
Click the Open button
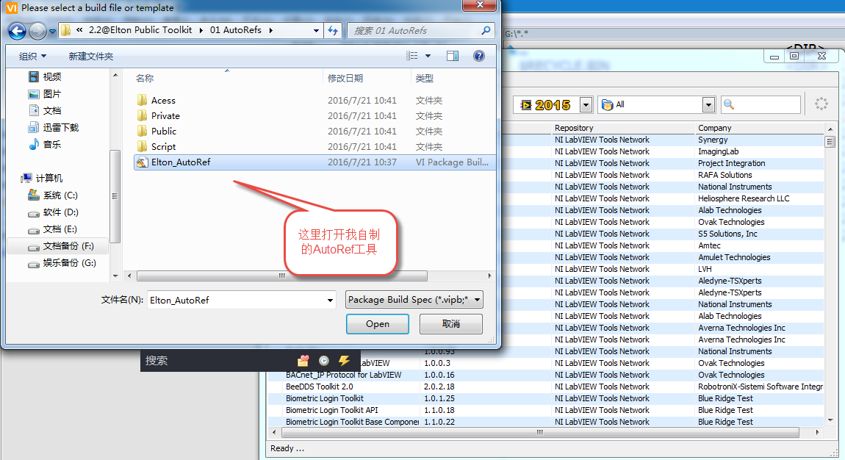pyautogui.click(x=377, y=324)
